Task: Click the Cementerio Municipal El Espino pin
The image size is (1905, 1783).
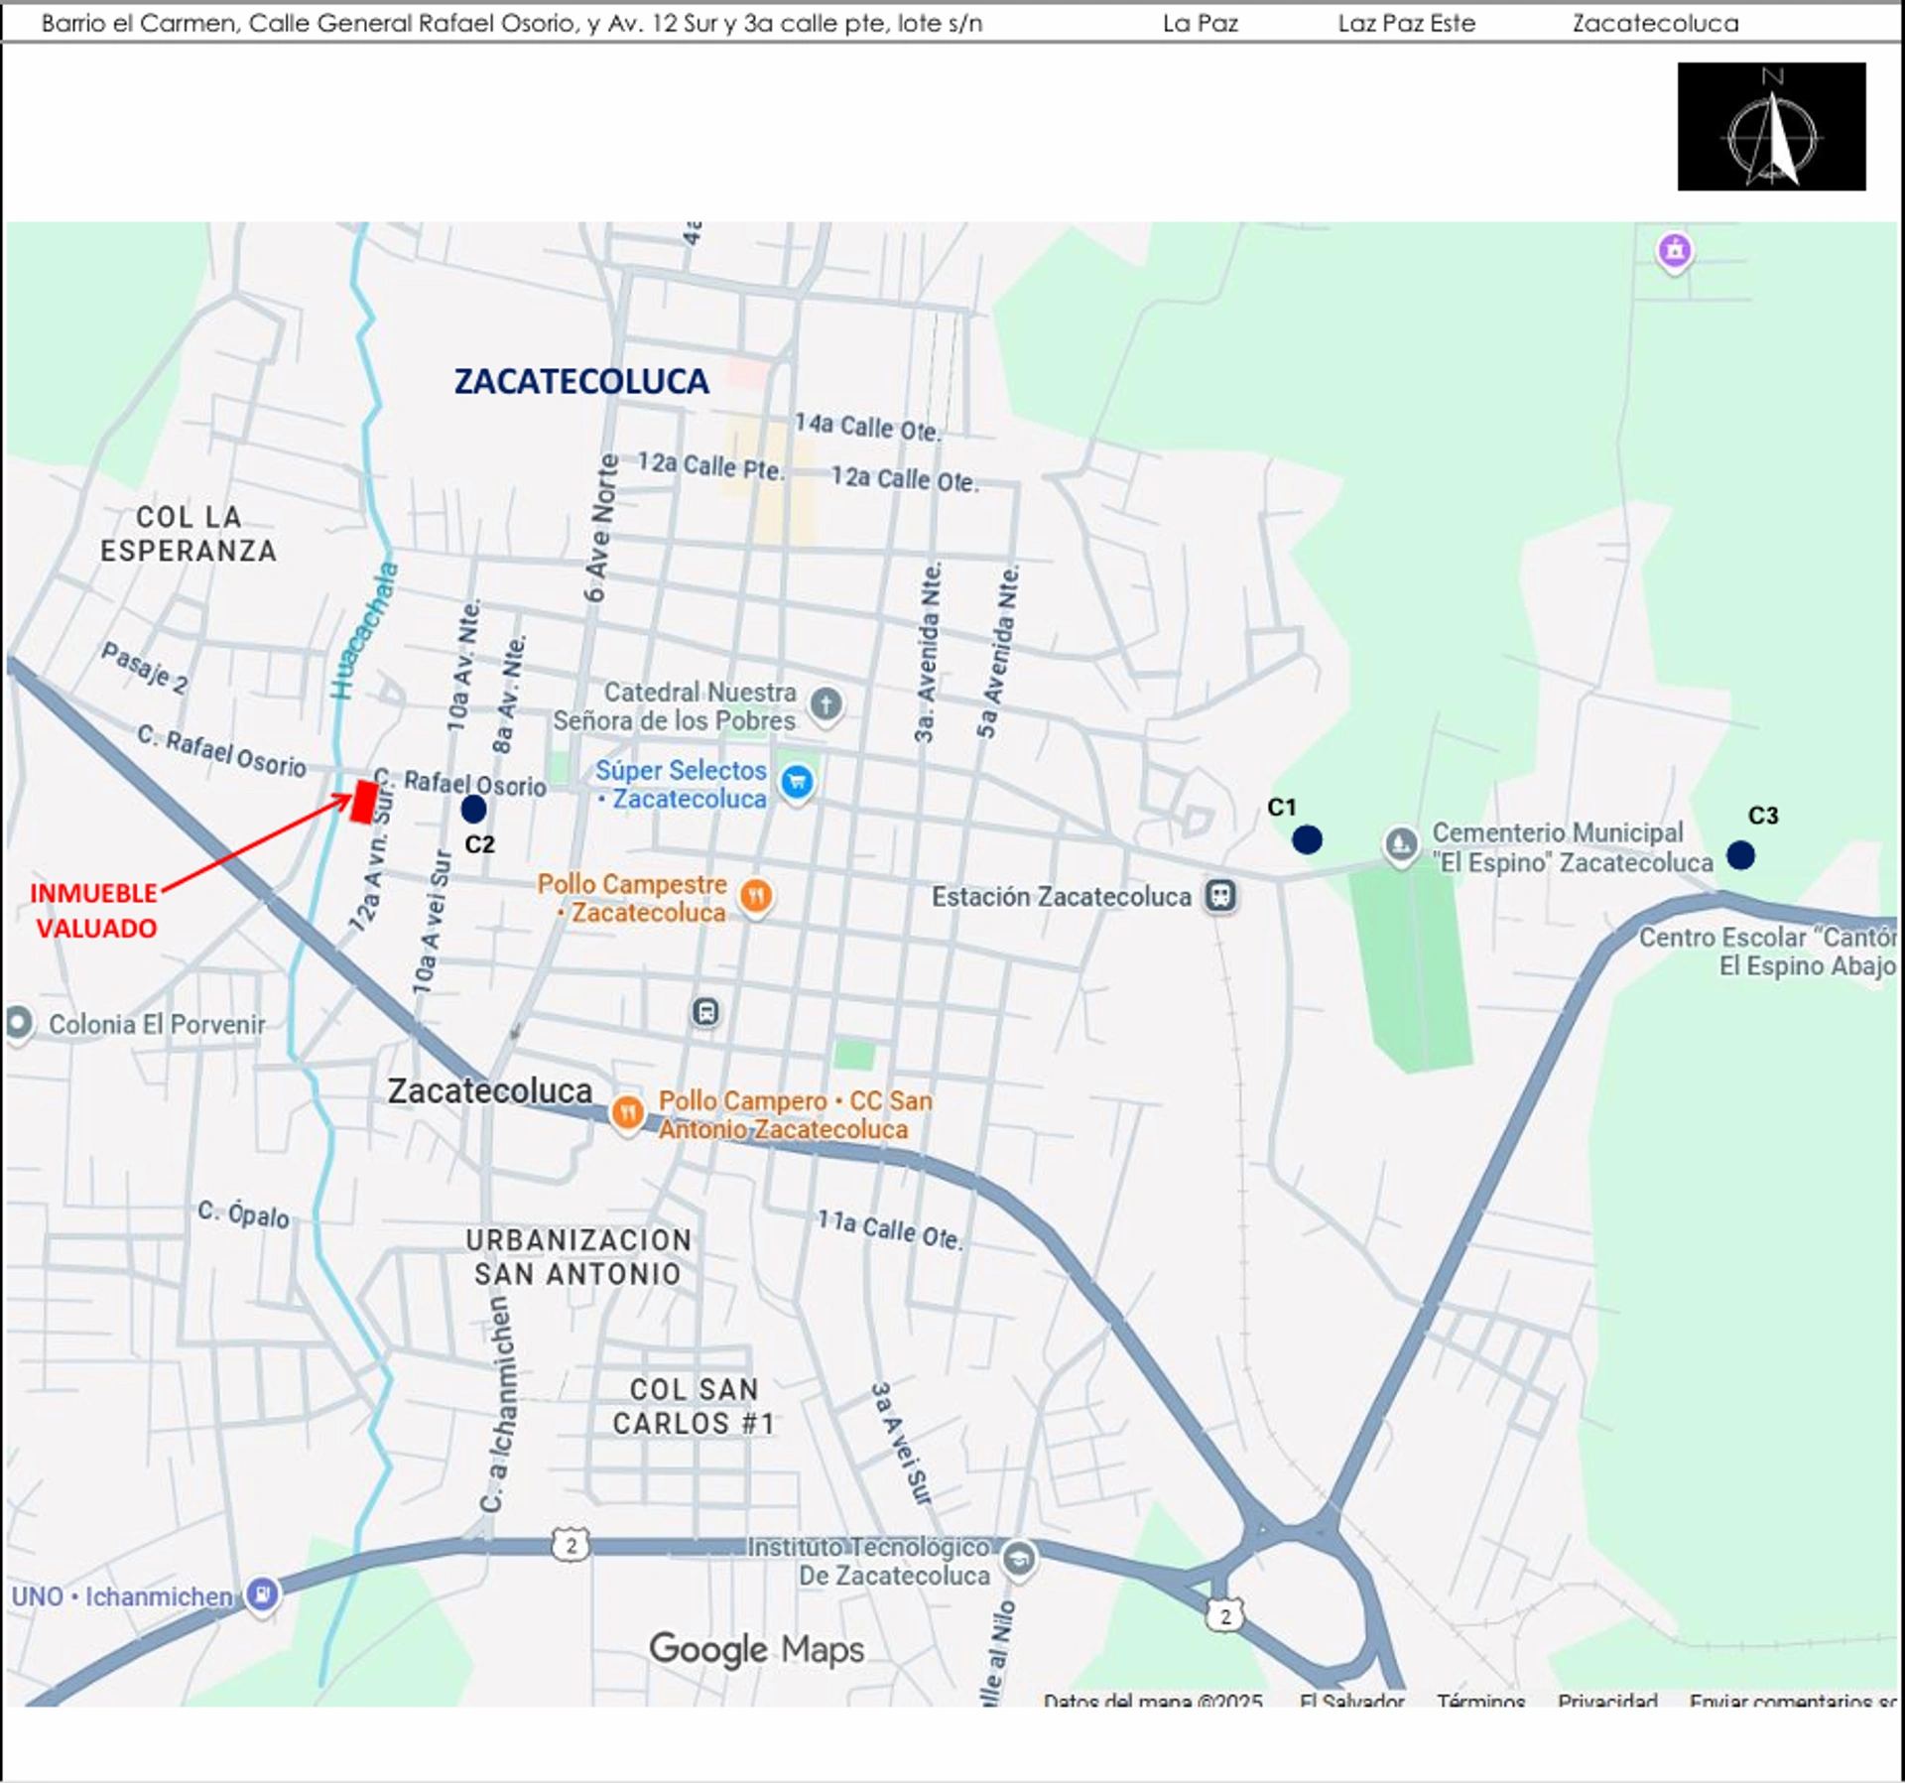Action: (x=1401, y=845)
